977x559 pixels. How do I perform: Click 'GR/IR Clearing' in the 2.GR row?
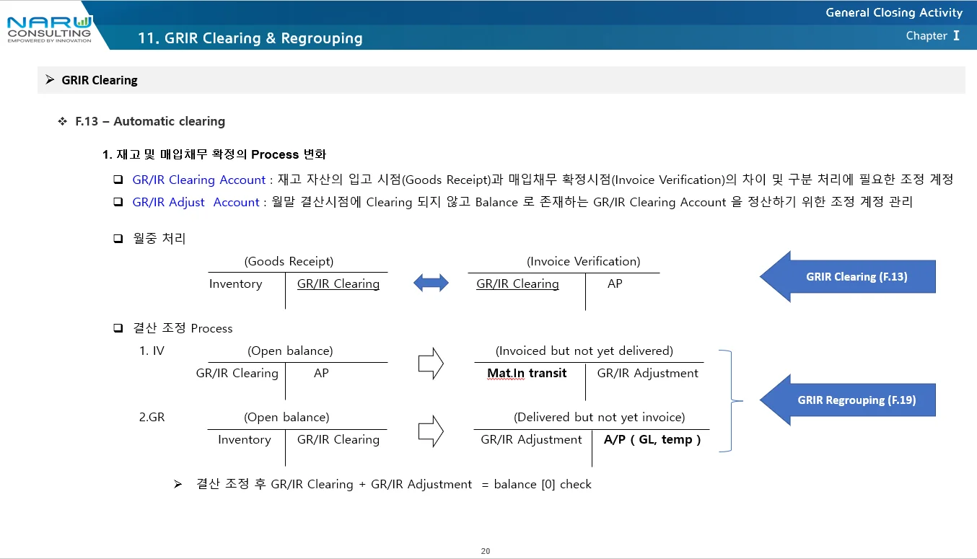point(338,439)
